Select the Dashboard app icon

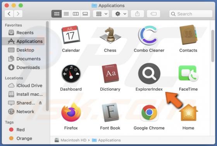pyautogui.click(x=71, y=74)
